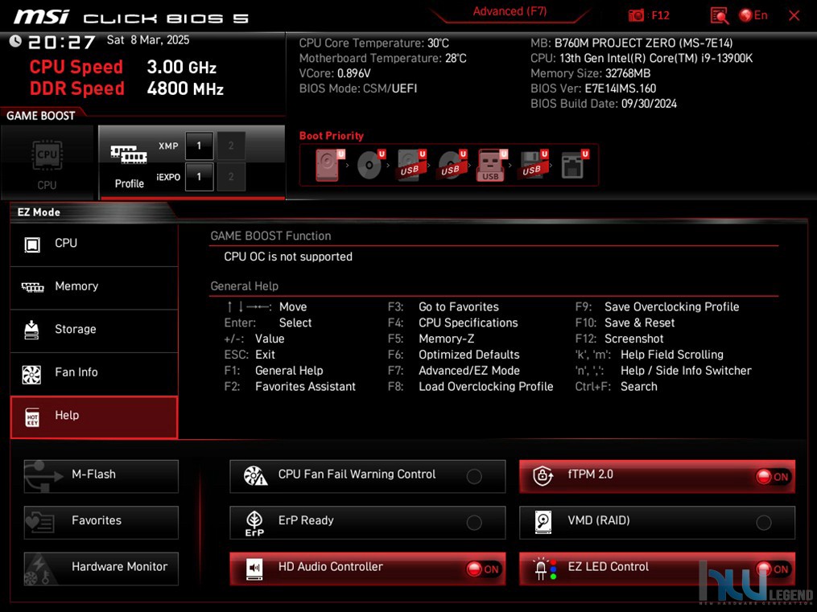Open the Storage section in sidebar

pos(94,331)
